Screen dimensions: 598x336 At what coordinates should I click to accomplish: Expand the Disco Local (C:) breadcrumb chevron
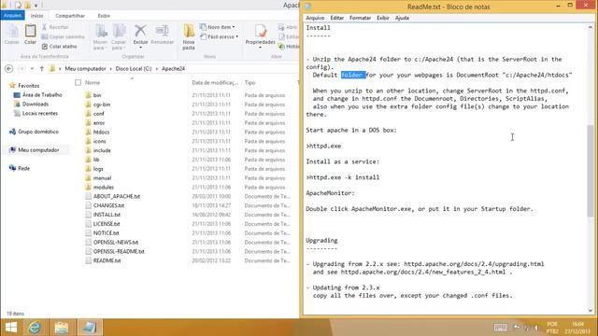coord(157,68)
